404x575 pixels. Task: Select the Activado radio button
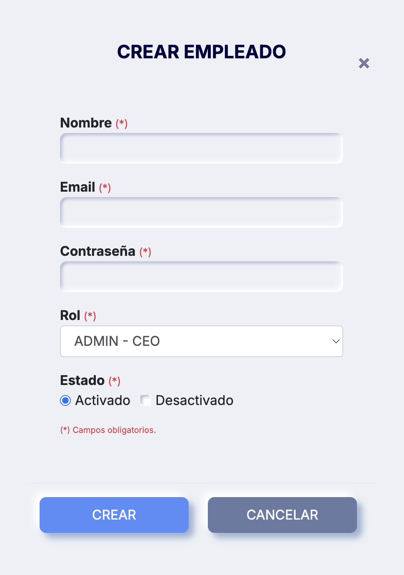coord(65,400)
